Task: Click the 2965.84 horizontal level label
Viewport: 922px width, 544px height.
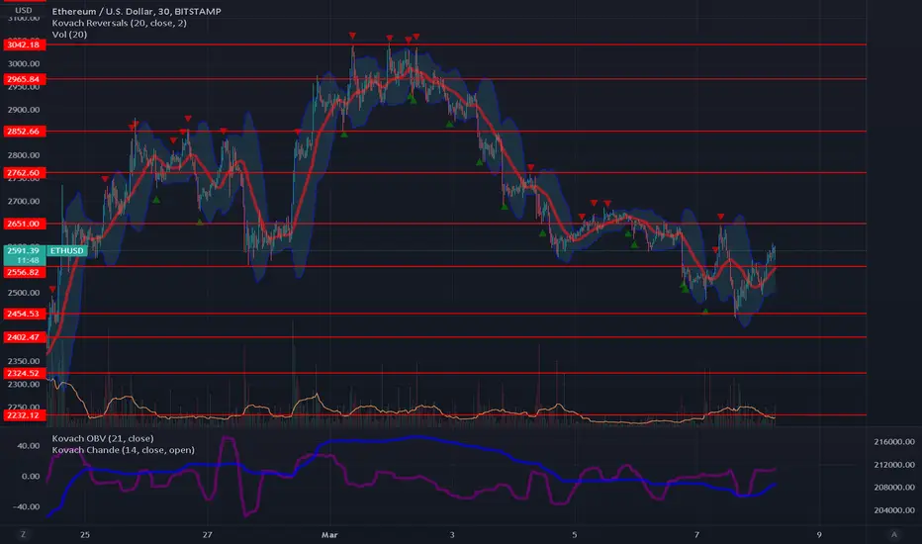Action: 24,79
